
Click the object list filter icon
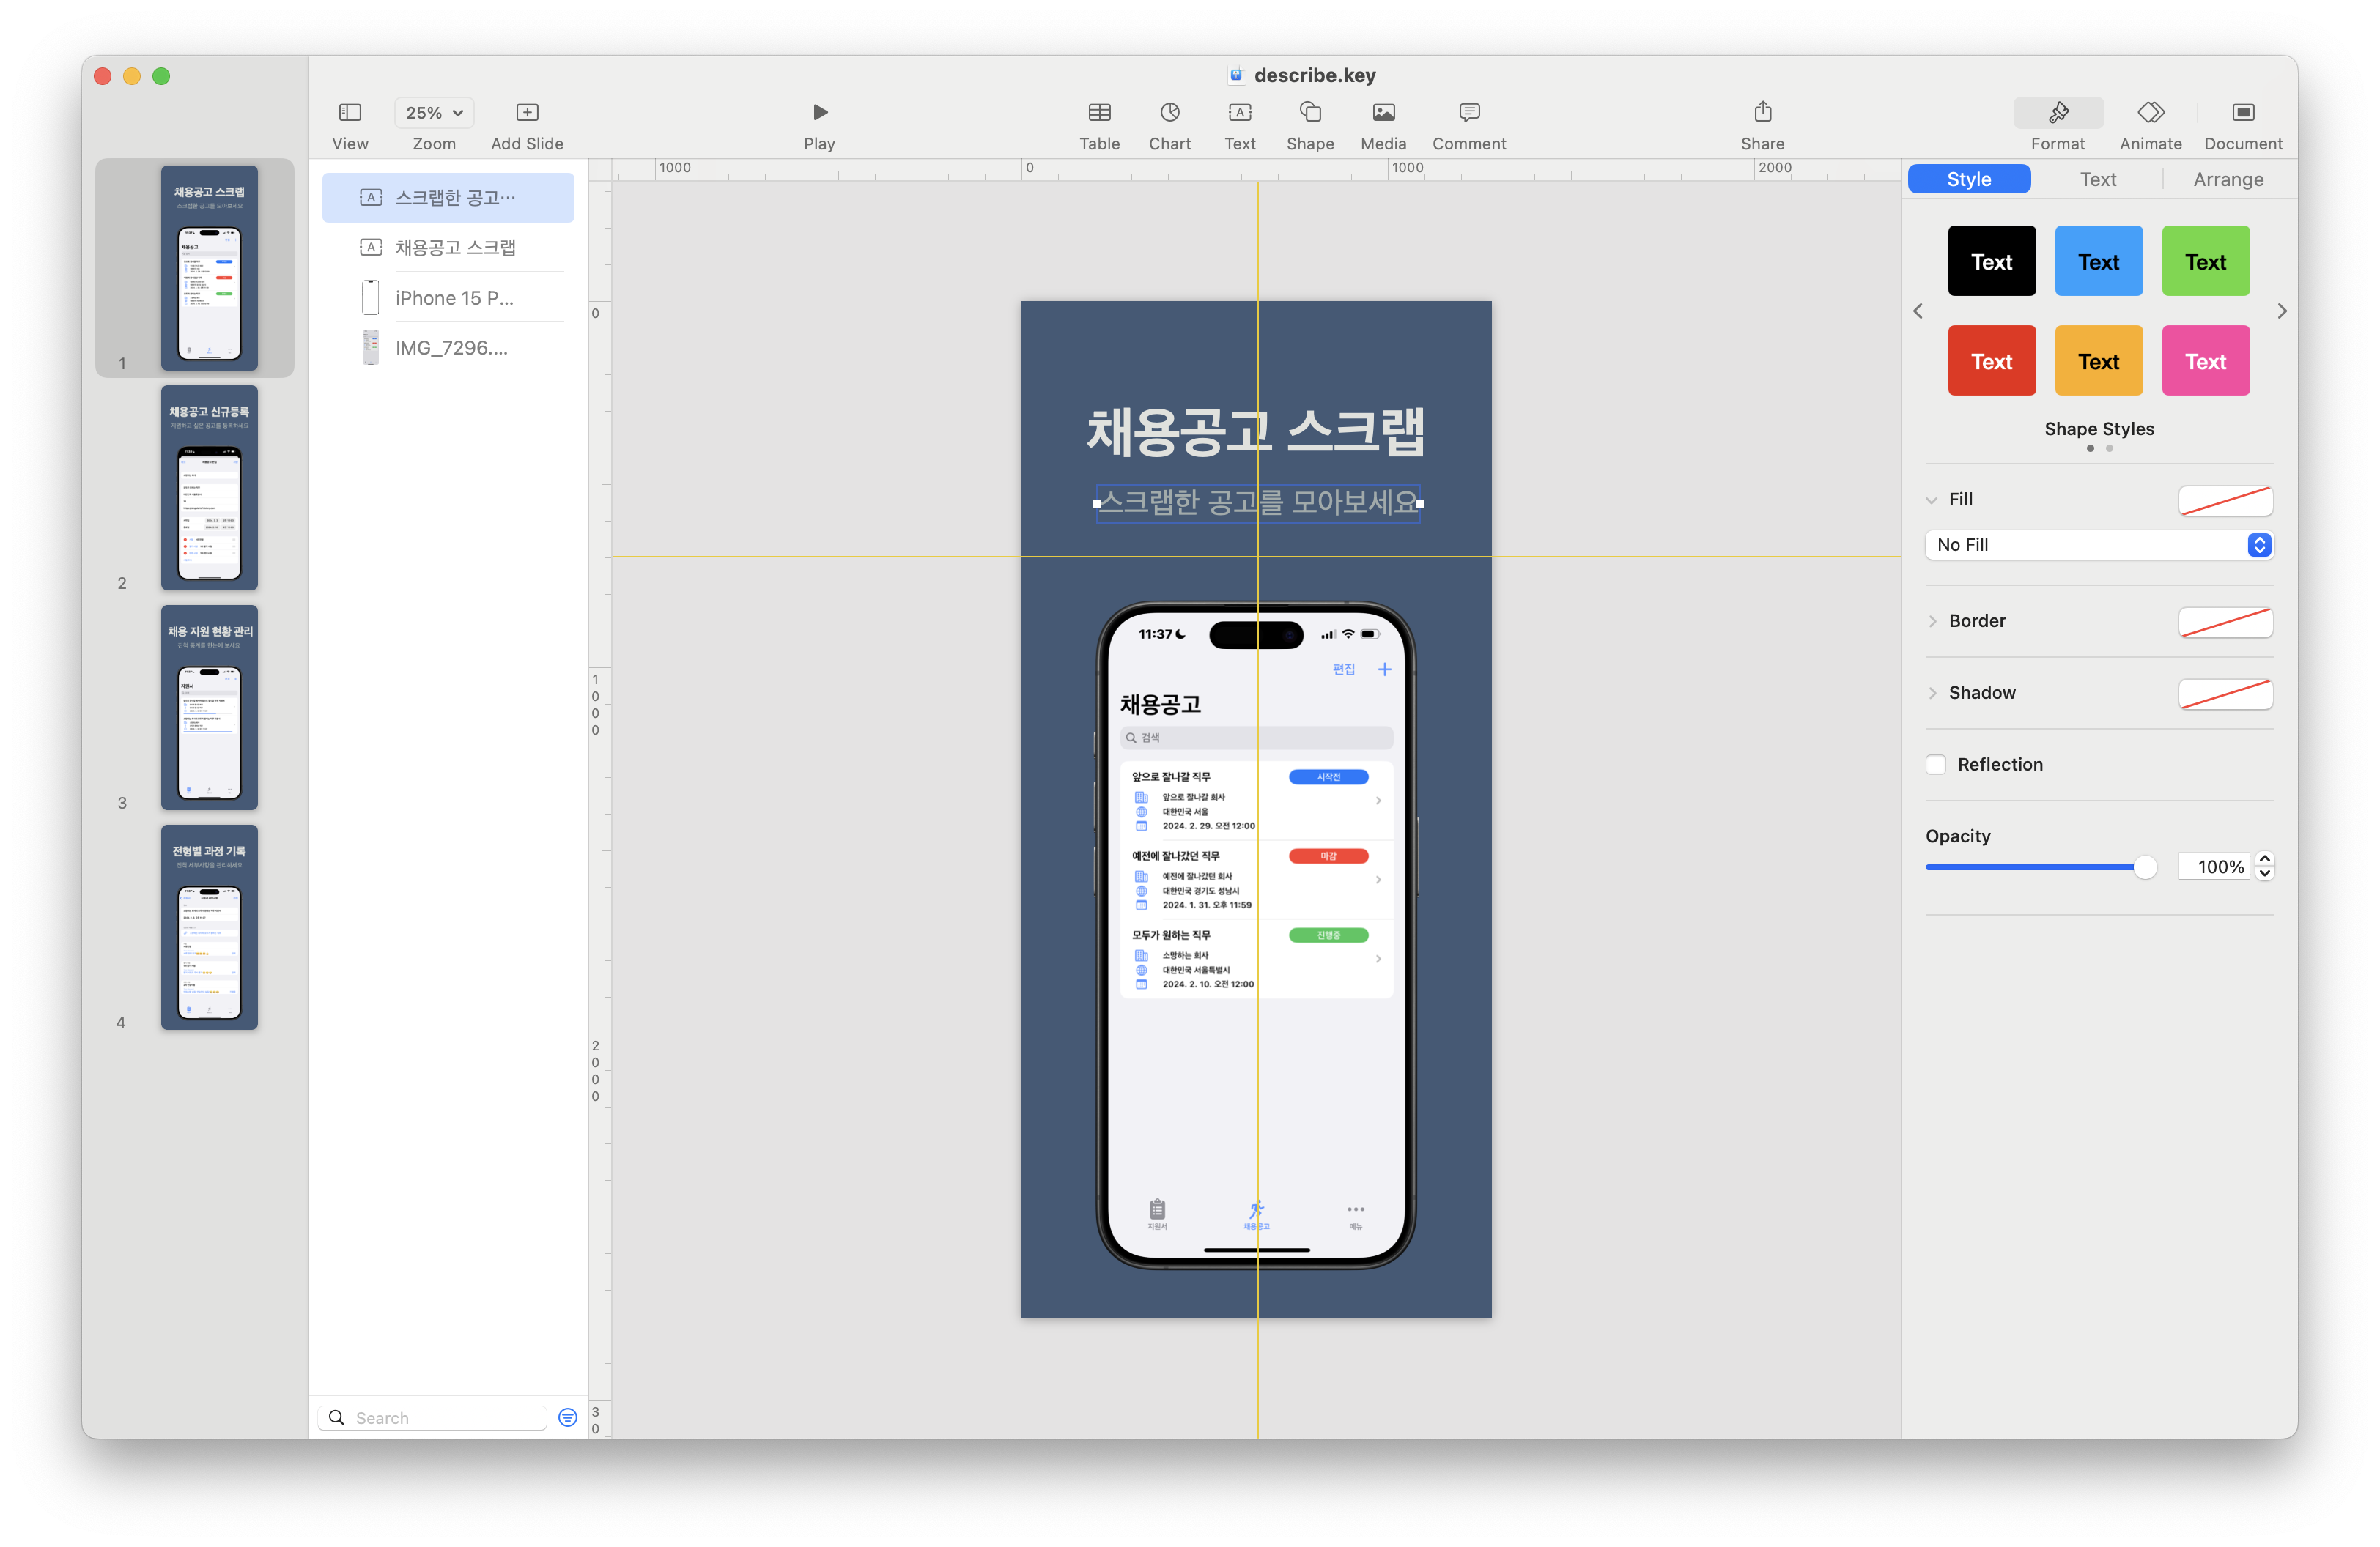pos(567,1417)
